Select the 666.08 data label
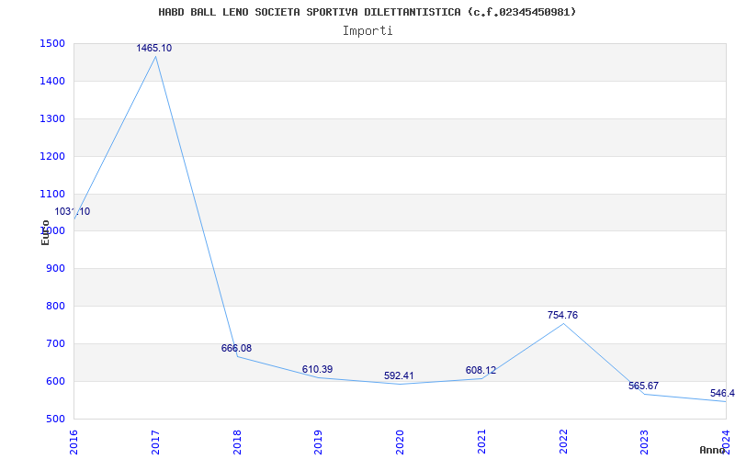 click(x=236, y=349)
